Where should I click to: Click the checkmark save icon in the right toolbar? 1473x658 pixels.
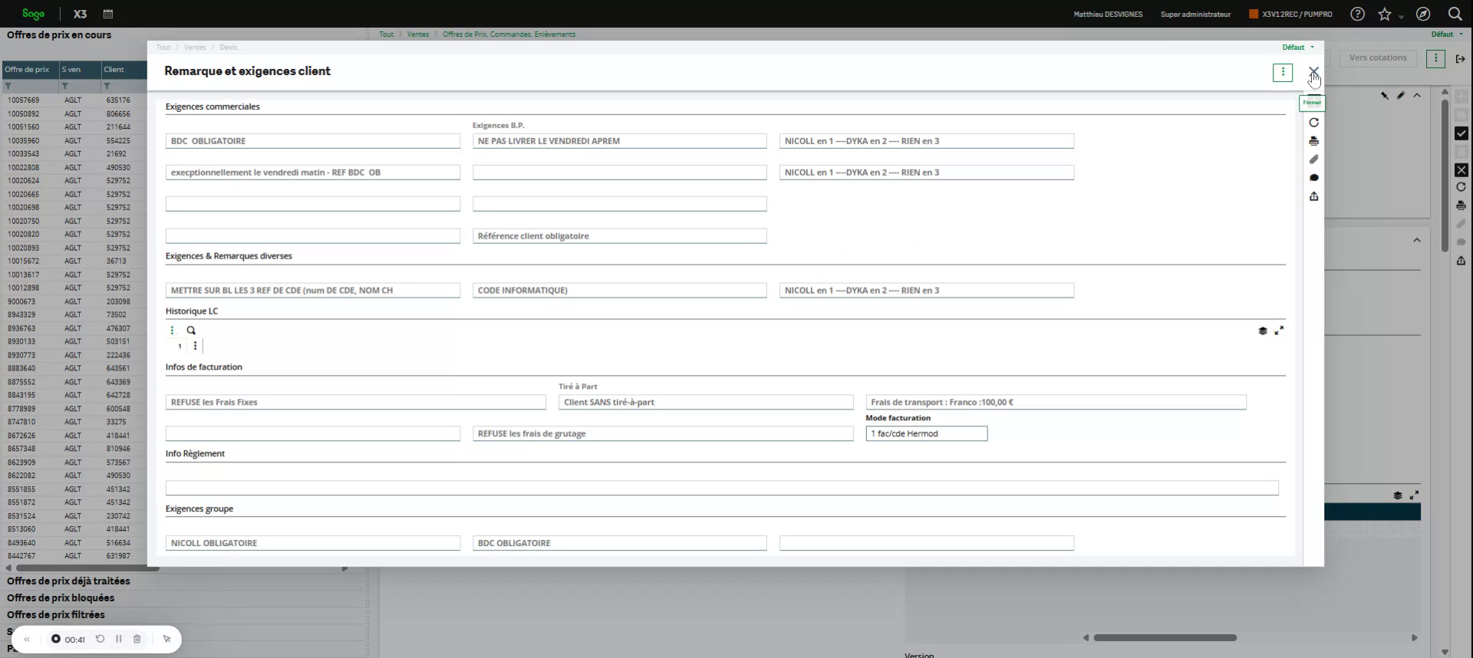[x=1461, y=133]
